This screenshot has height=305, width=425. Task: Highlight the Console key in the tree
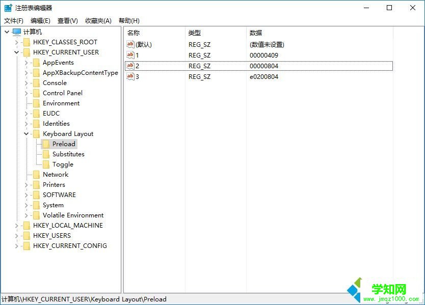(56, 82)
